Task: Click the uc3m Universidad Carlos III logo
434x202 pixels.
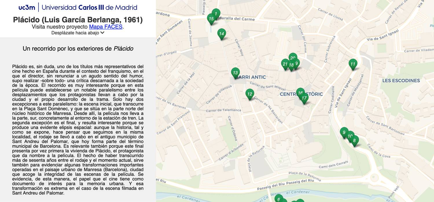Action: coord(78,7)
